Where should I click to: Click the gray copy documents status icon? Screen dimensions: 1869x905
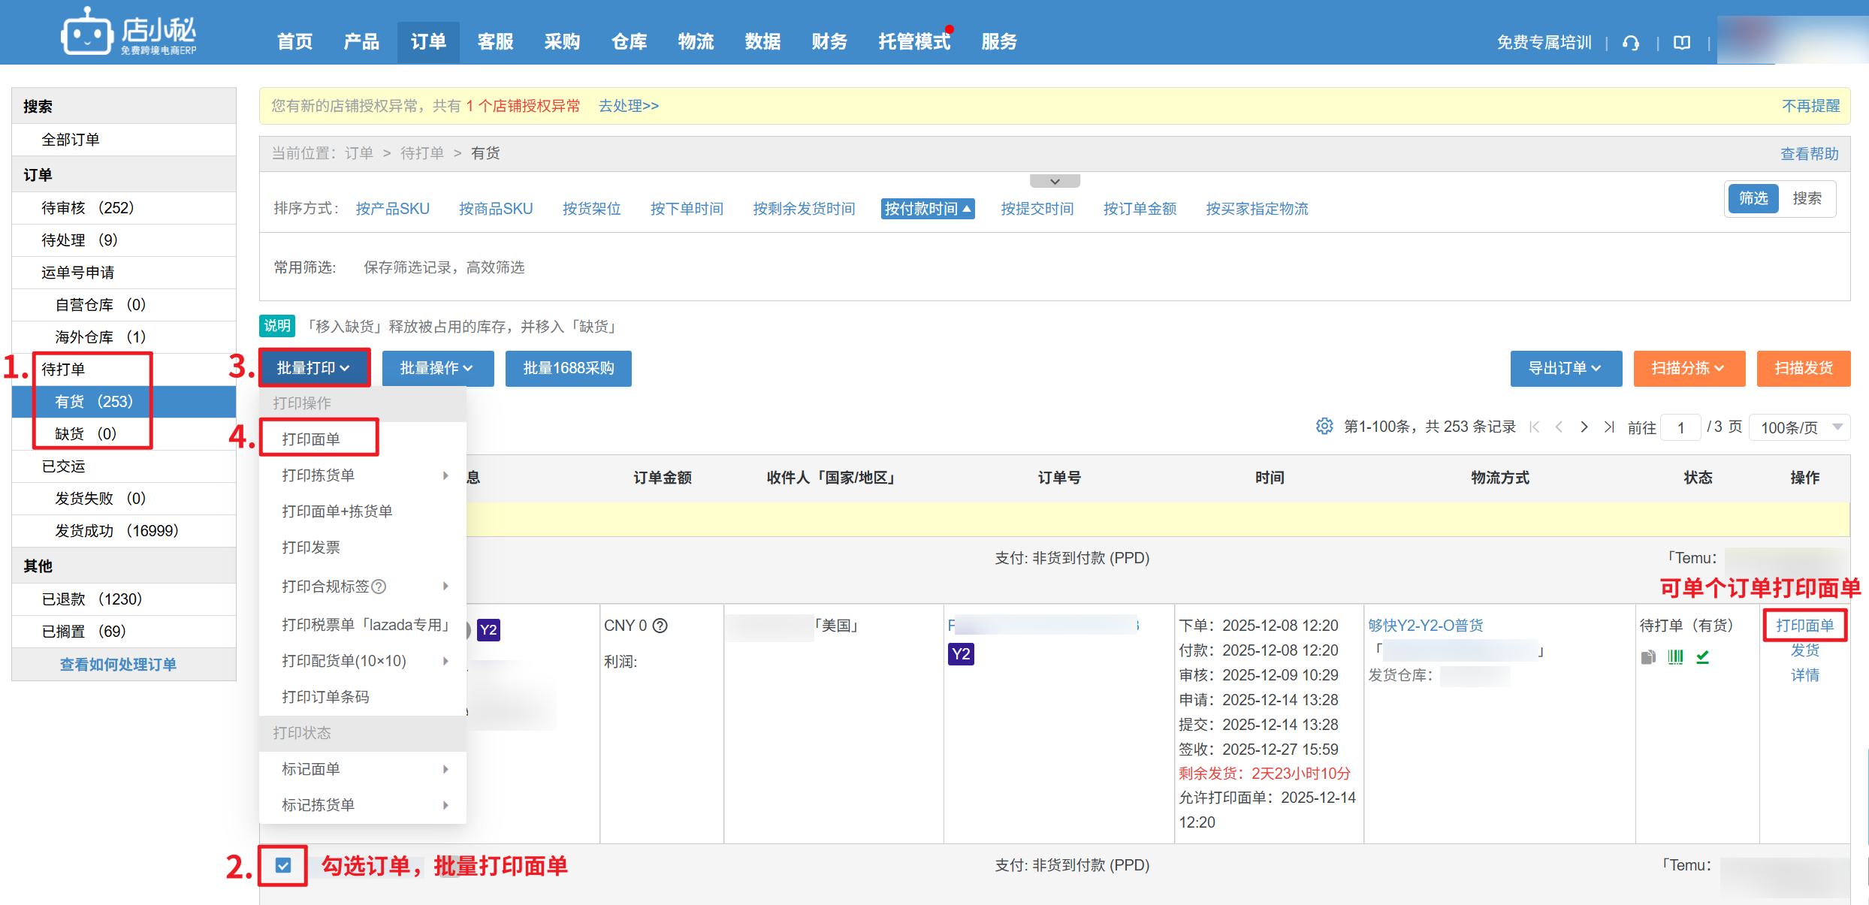coord(1648,657)
